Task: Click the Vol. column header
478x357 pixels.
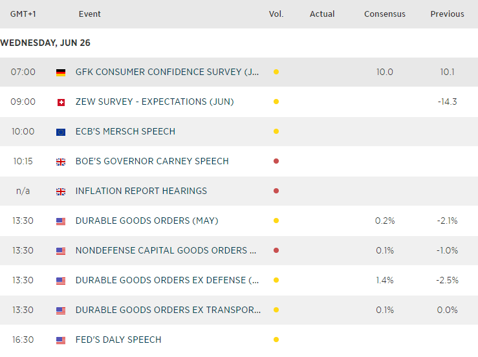Action: pos(276,14)
